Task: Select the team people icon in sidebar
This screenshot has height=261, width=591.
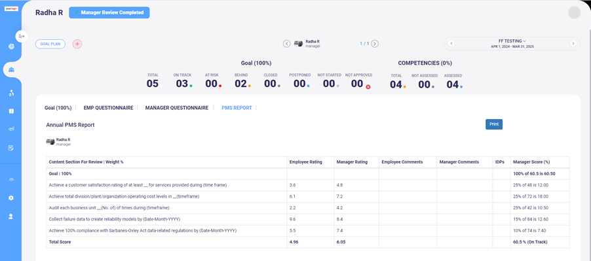Action: [11, 69]
